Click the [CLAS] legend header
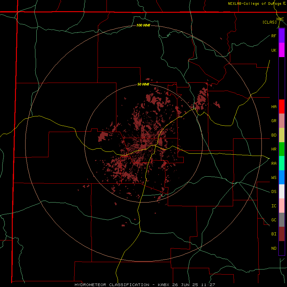The image size is (287, 287). pos(269,22)
